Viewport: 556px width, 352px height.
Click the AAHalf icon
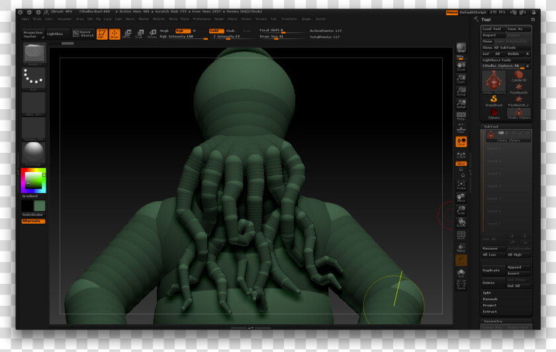pyautogui.click(x=461, y=104)
